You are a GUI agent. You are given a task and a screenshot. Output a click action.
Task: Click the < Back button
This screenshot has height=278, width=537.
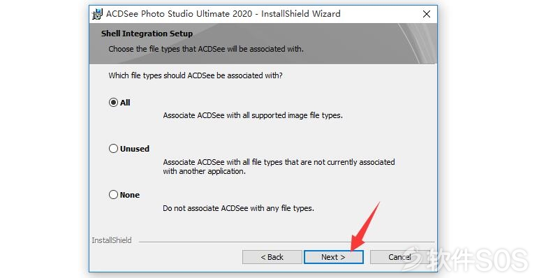(x=272, y=257)
